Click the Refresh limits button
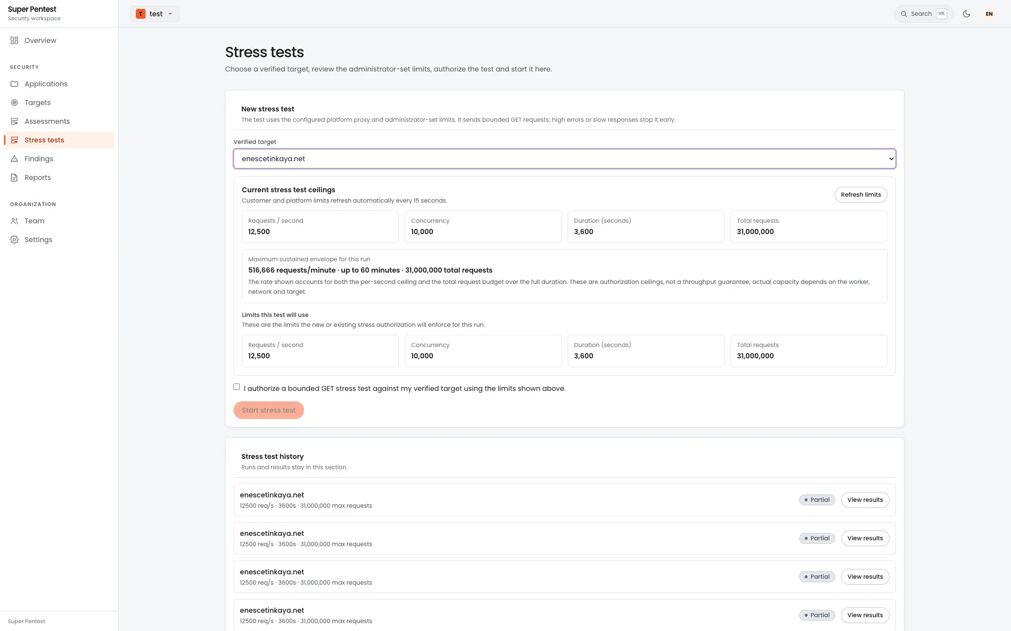 coord(861,195)
